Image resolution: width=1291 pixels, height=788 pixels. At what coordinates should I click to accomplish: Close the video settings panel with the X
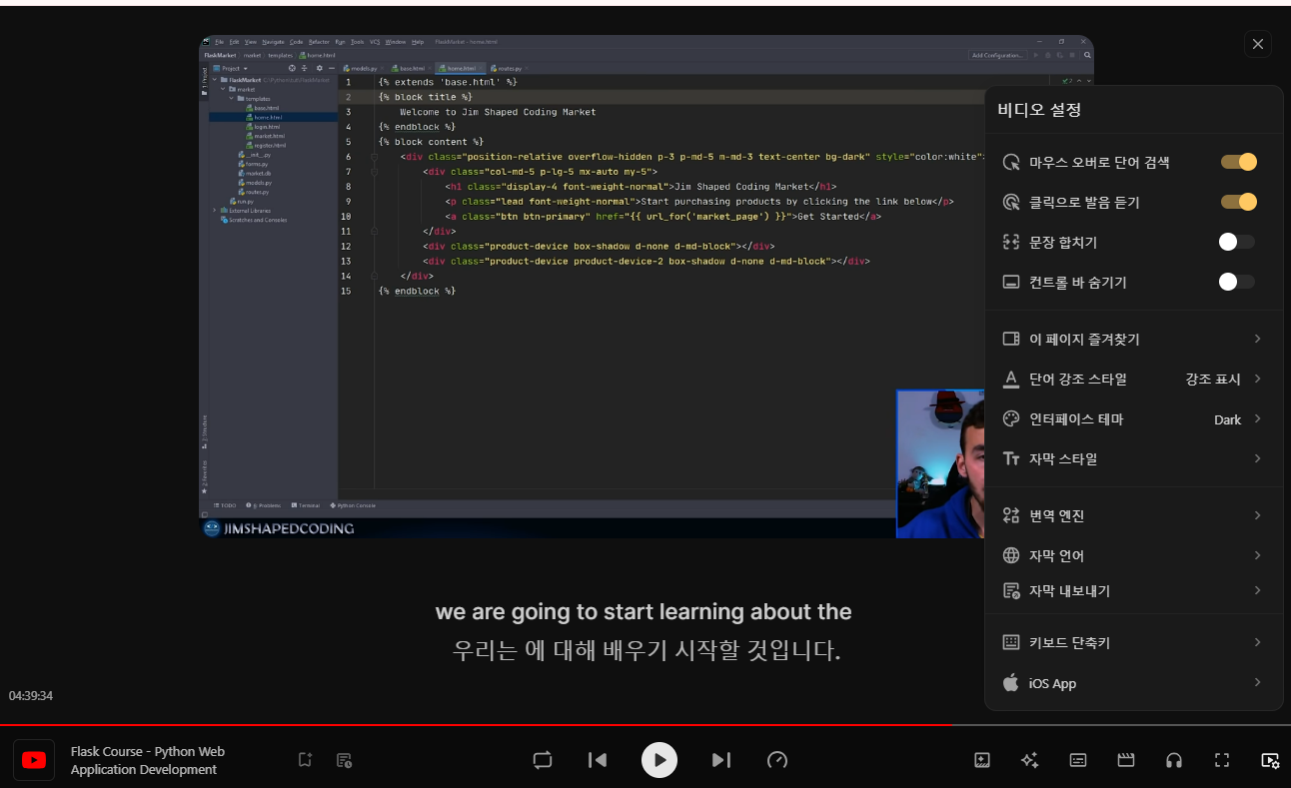pos(1258,44)
